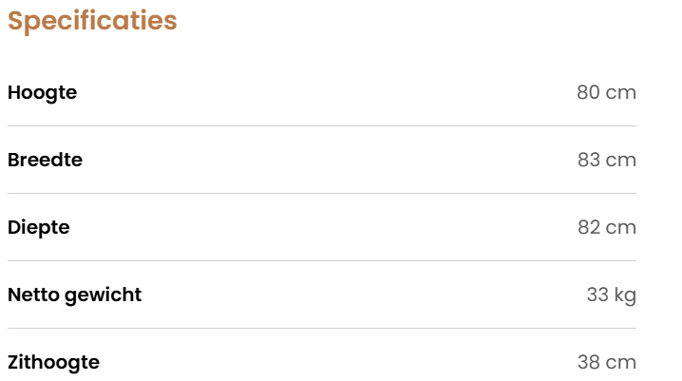Select the 82 cm depth value
This screenshot has height=381, width=682.
(x=606, y=228)
